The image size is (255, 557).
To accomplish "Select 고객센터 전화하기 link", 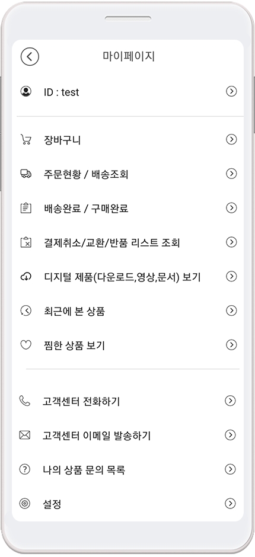I will [x=81, y=401].
